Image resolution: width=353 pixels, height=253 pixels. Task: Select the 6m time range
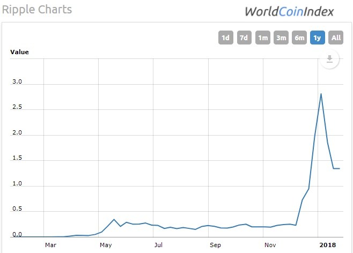299,38
